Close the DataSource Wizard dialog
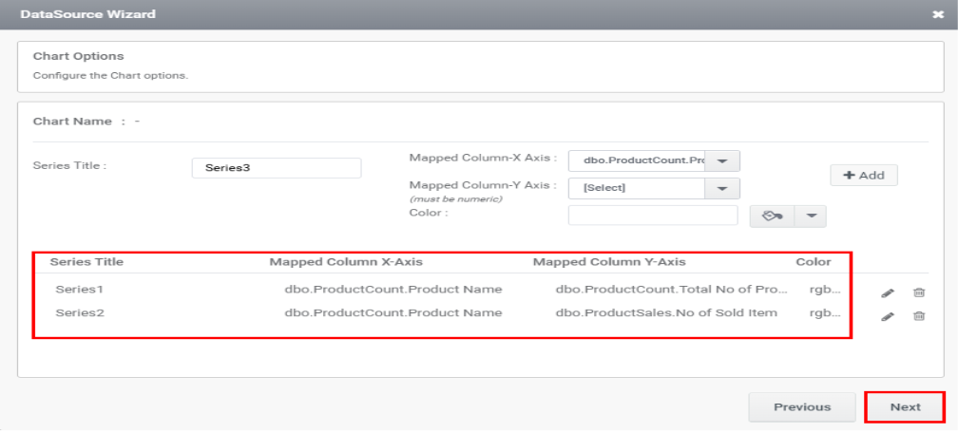Viewport: 958px width, 433px height. pos(938,14)
